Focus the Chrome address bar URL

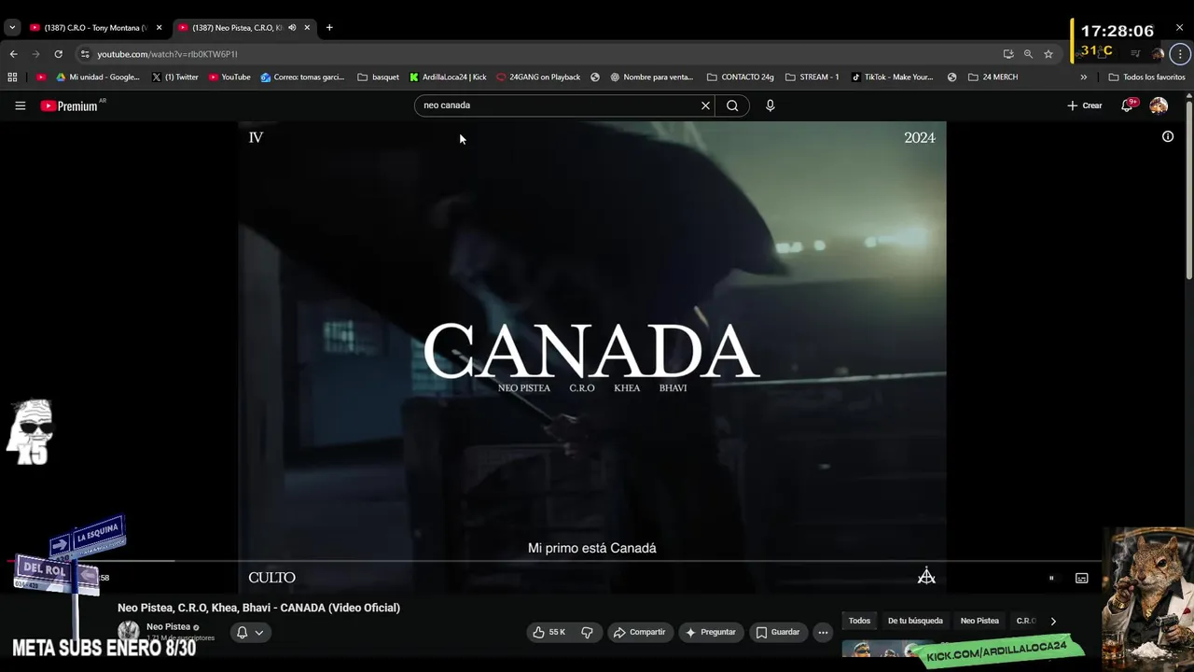coord(167,54)
